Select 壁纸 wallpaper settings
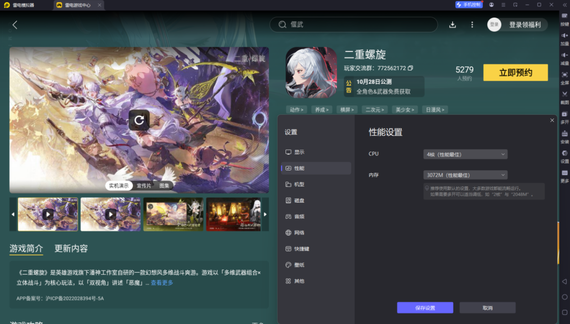The width and height of the screenshot is (570, 324). tap(316, 265)
